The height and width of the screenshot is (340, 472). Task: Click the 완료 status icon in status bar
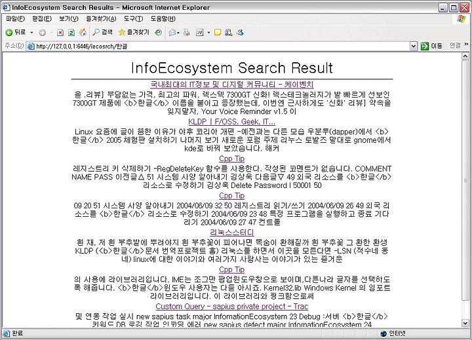[6, 333]
